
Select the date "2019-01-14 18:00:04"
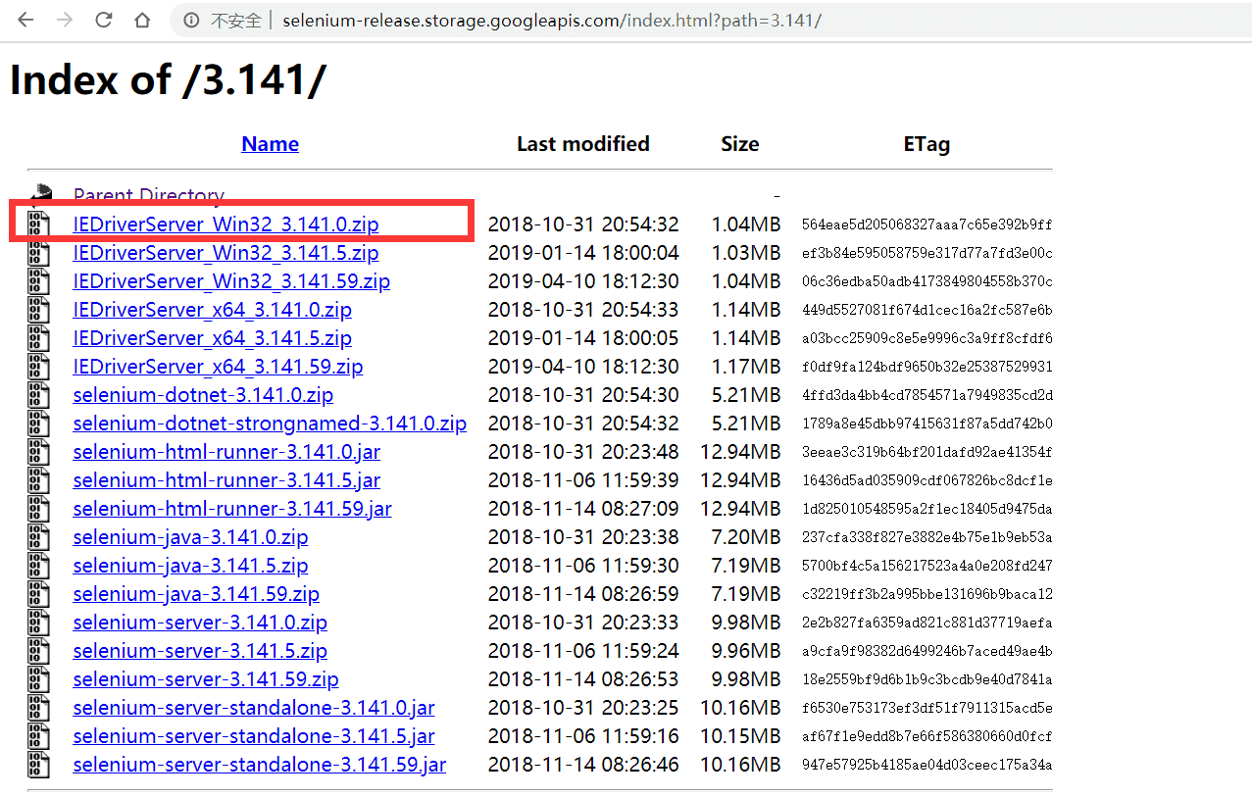coord(583,253)
